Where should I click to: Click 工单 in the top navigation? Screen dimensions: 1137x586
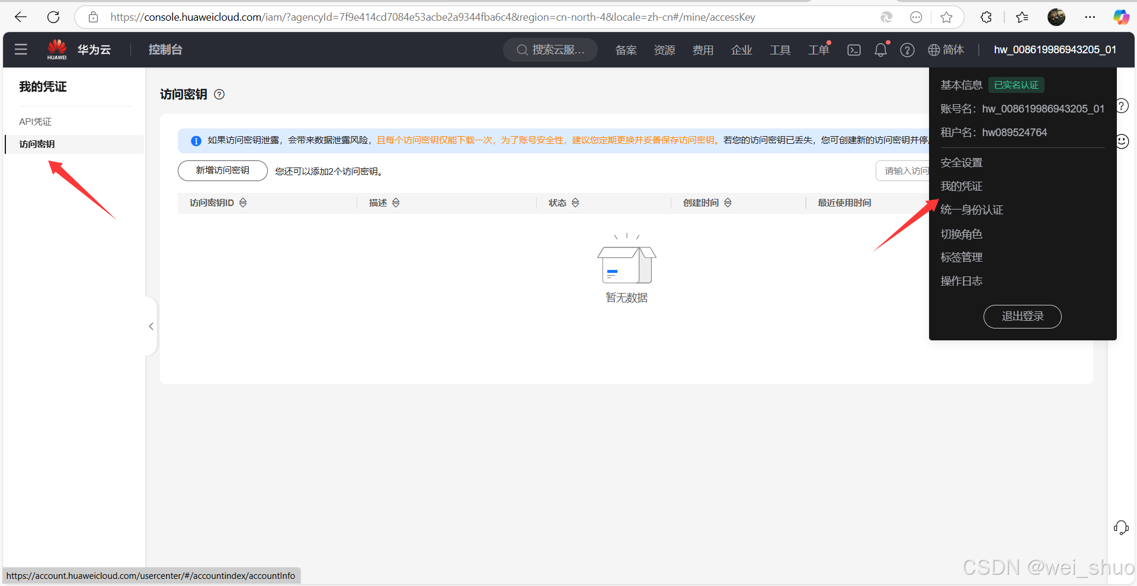(x=818, y=50)
